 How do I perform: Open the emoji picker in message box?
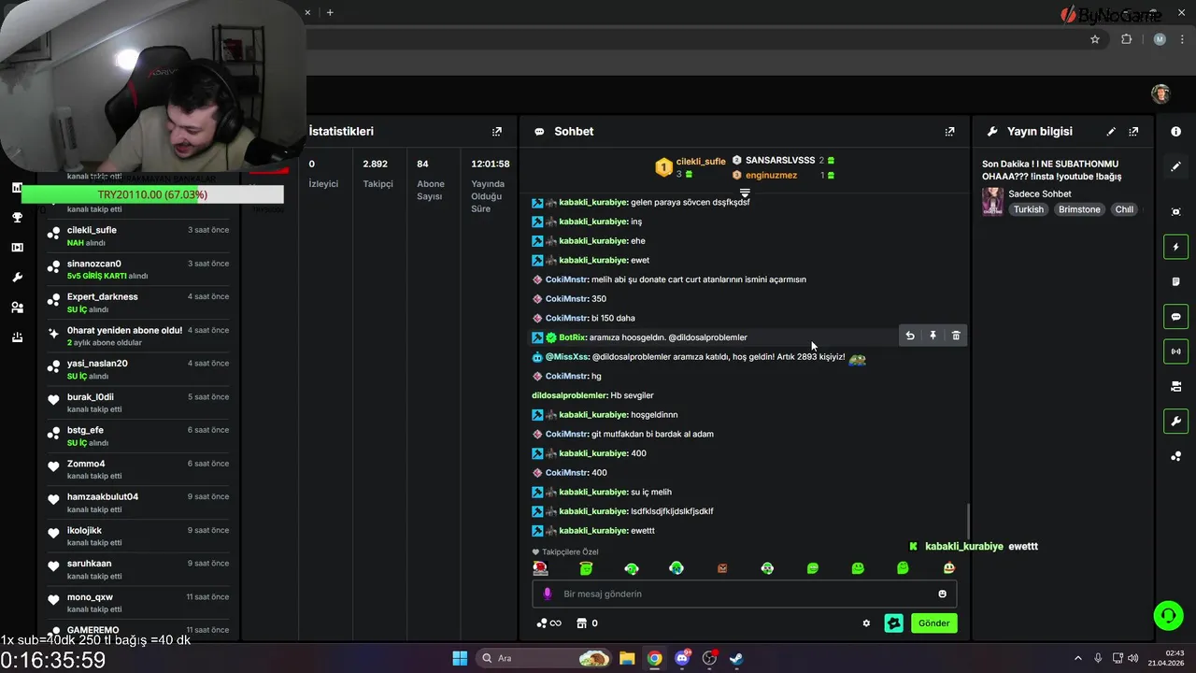pyautogui.click(x=942, y=594)
